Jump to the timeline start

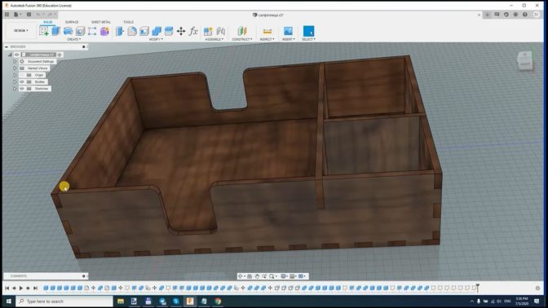[x=7, y=288]
